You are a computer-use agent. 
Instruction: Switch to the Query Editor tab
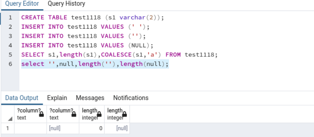click(22, 4)
